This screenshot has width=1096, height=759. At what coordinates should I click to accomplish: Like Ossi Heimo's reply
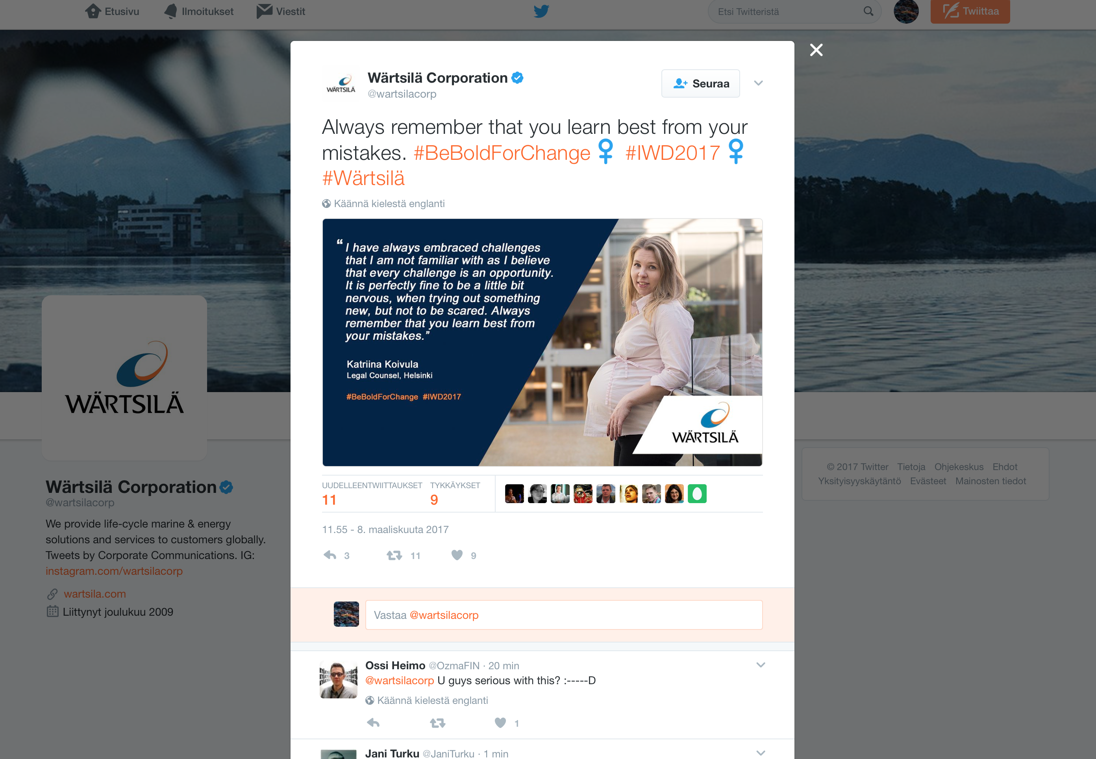pos(500,723)
